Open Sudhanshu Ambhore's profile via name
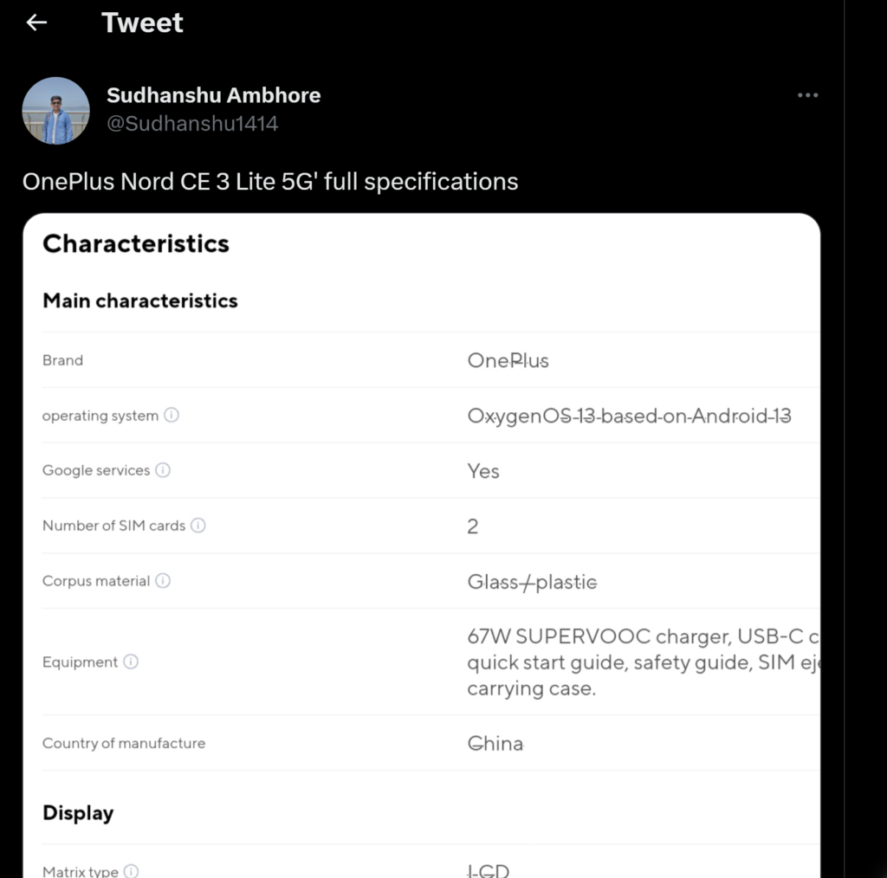This screenshot has width=887, height=878. point(213,95)
